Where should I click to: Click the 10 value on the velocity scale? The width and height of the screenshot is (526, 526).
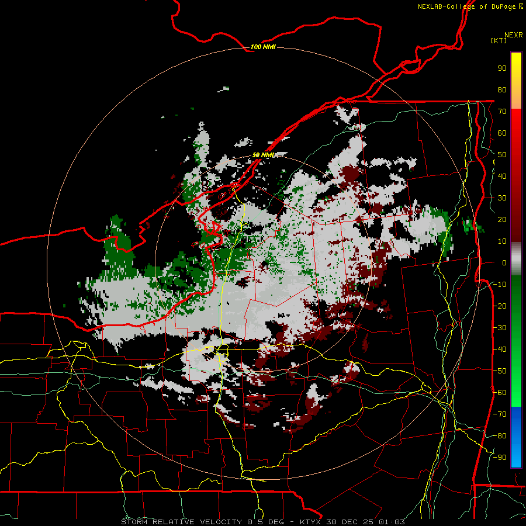coord(502,241)
